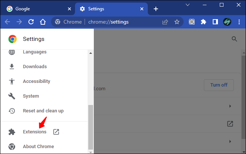Open the external link icon in settings row

(230, 124)
